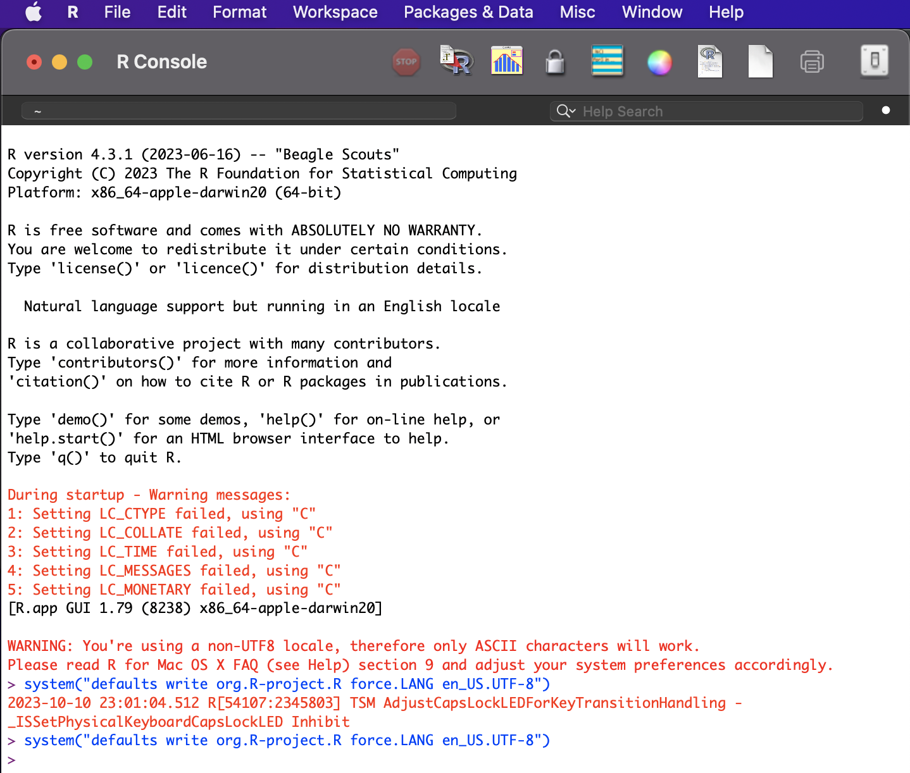Screen dimensions: 910x773
Task: Click the 'Platform: x86_64-apple-darwin20' line
Action: (174, 192)
